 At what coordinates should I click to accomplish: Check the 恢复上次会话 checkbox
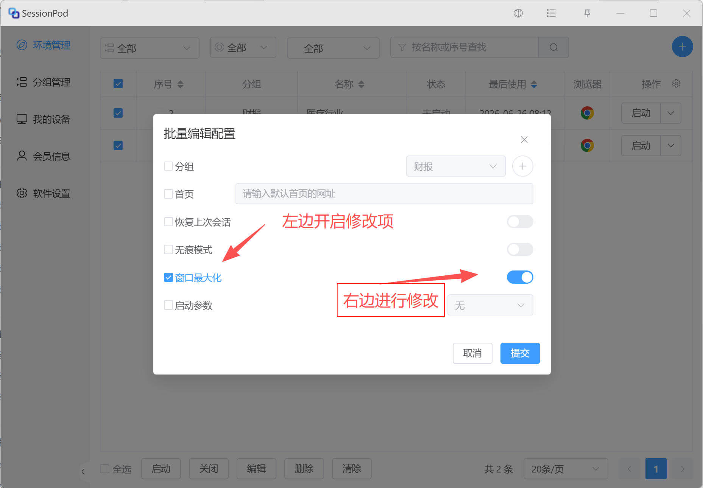(x=168, y=222)
